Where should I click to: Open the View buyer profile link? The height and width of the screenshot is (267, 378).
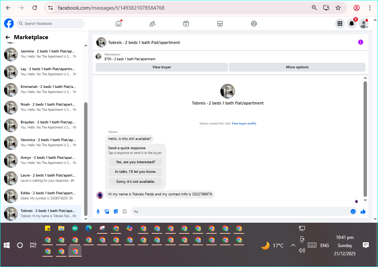pyautogui.click(x=244, y=123)
